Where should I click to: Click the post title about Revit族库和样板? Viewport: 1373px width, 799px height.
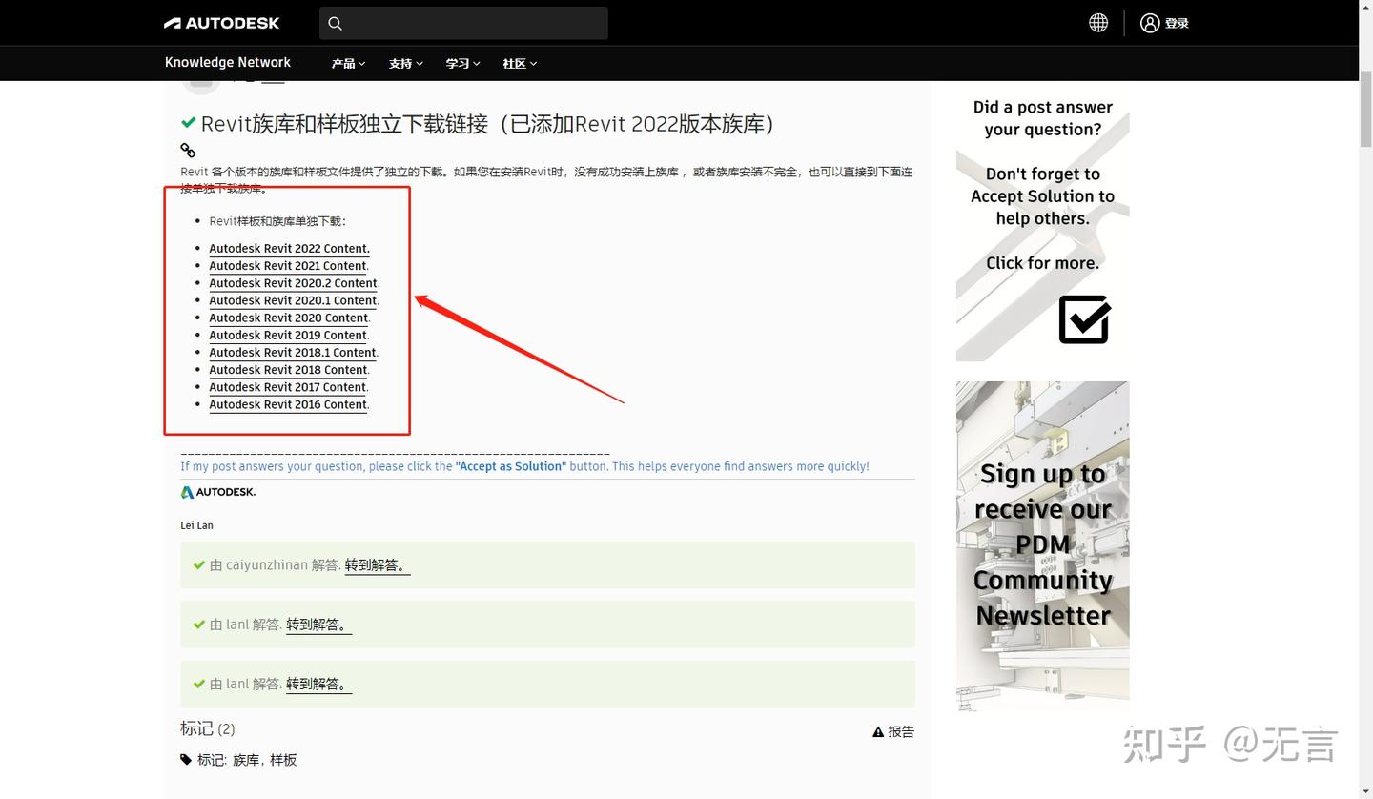(487, 124)
